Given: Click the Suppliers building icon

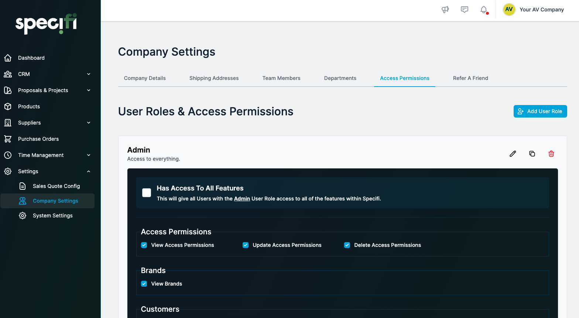Looking at the screenshot, I should pos(8,123).
